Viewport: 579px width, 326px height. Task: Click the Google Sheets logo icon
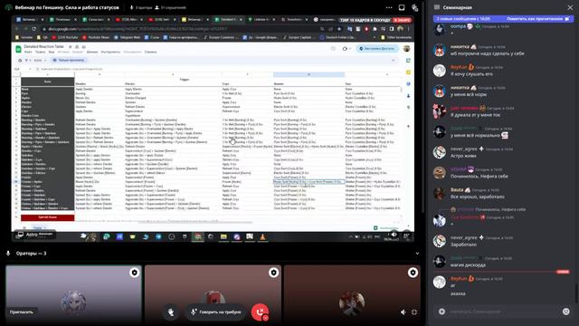18,49
